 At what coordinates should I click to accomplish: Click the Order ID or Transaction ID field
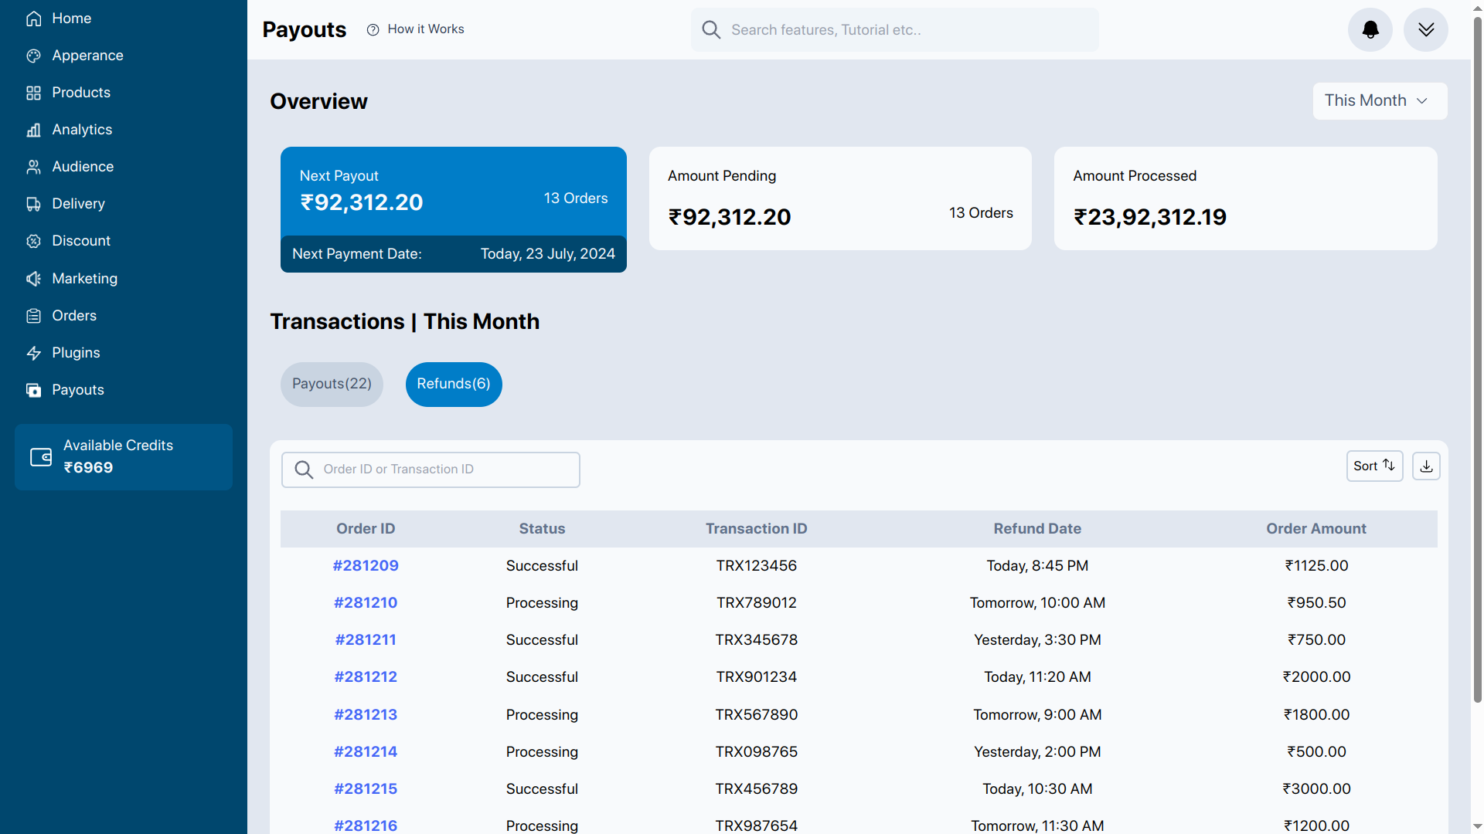click(x=431, y=470)
